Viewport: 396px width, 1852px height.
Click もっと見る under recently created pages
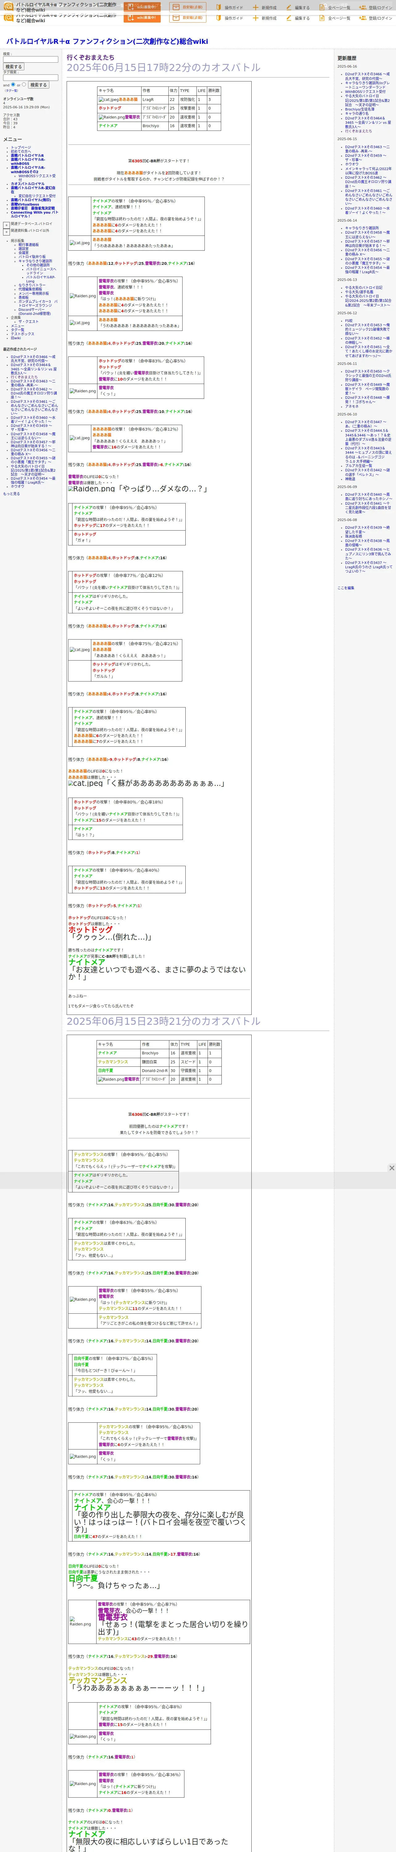coord(11,494)
